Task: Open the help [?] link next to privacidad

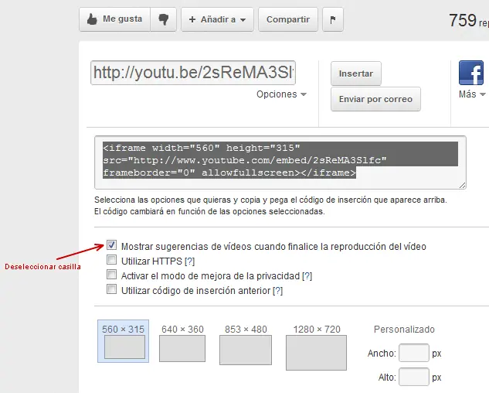Action: pos(307,276)
